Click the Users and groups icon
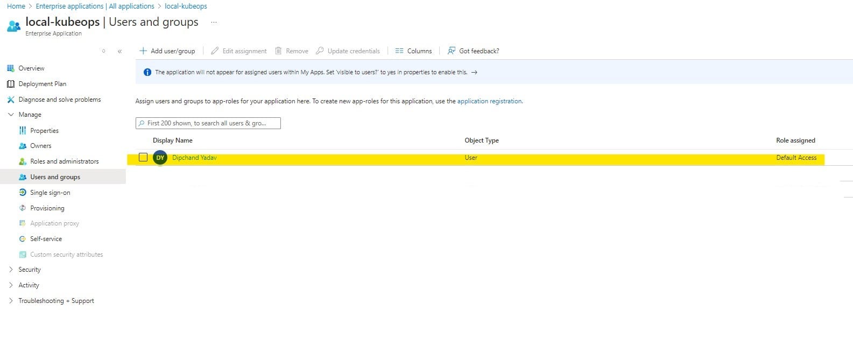 coord(22,177)
